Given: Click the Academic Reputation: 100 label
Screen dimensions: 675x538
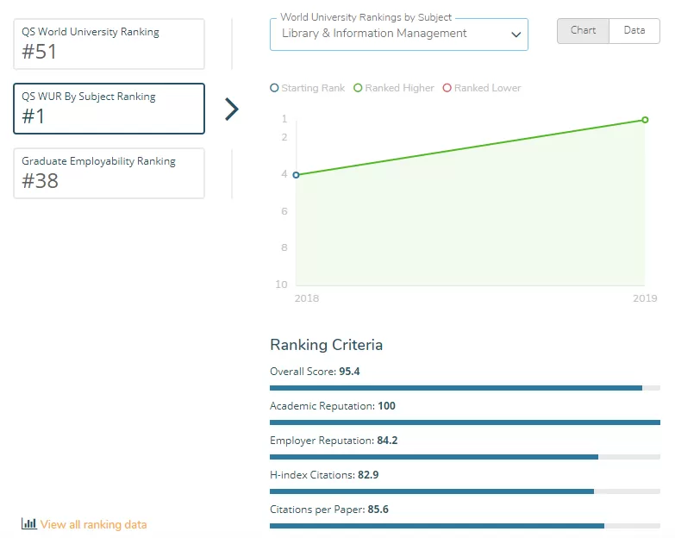Looking at the screenshot, I should click(333, 406).
